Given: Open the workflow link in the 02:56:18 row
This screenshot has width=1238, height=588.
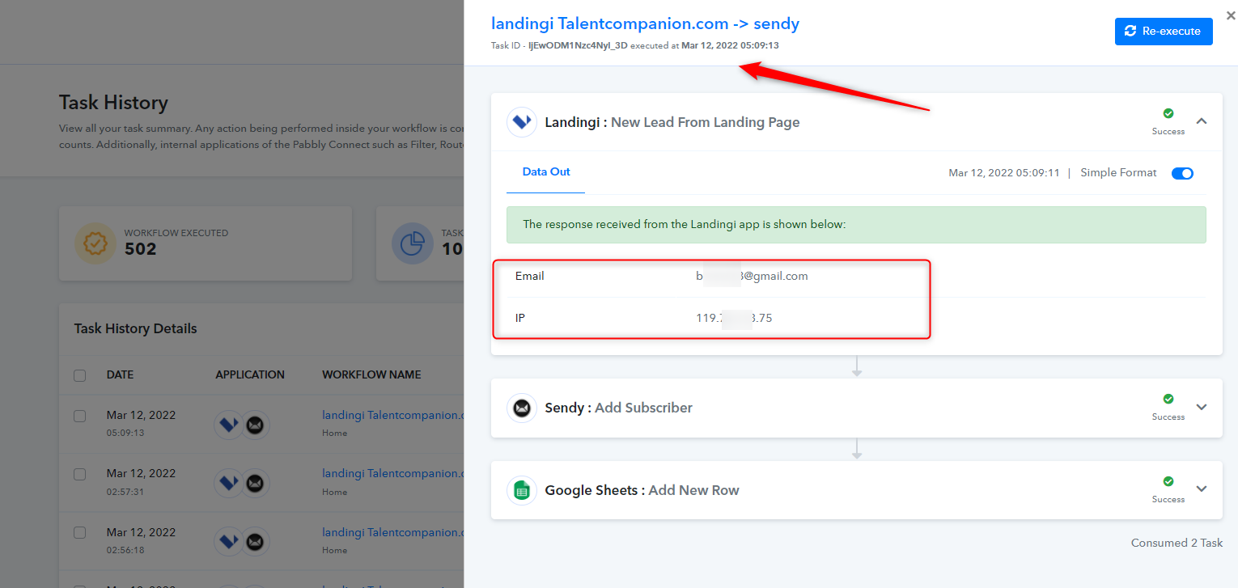Looking at the screenshot, I should click(393, 532).
